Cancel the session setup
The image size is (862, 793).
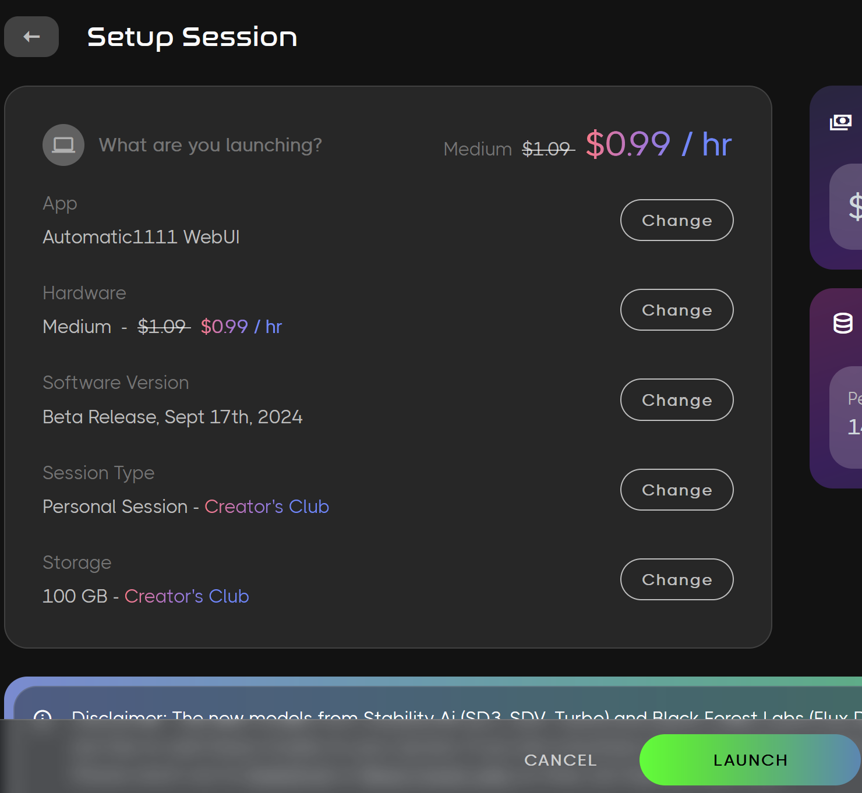click(560, 760)
